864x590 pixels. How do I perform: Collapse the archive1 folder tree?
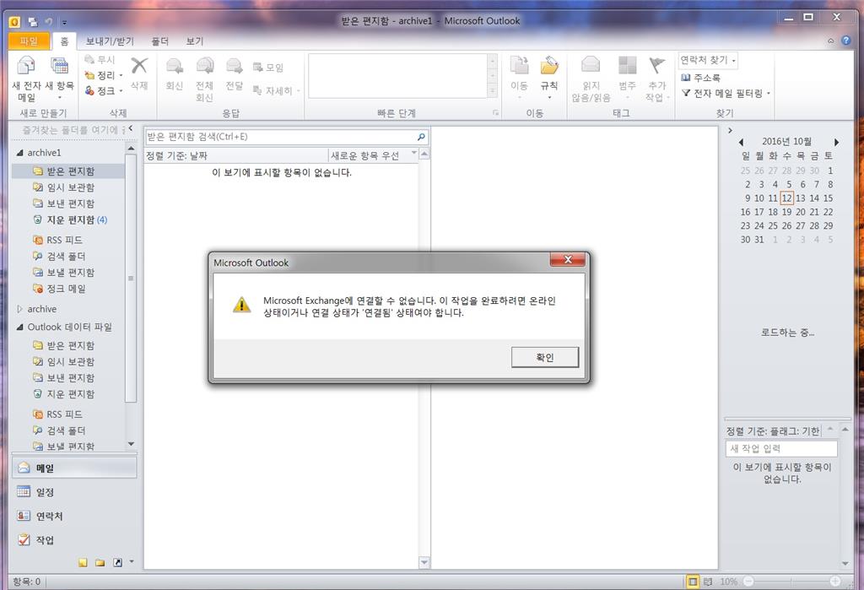tap(20, 152)
